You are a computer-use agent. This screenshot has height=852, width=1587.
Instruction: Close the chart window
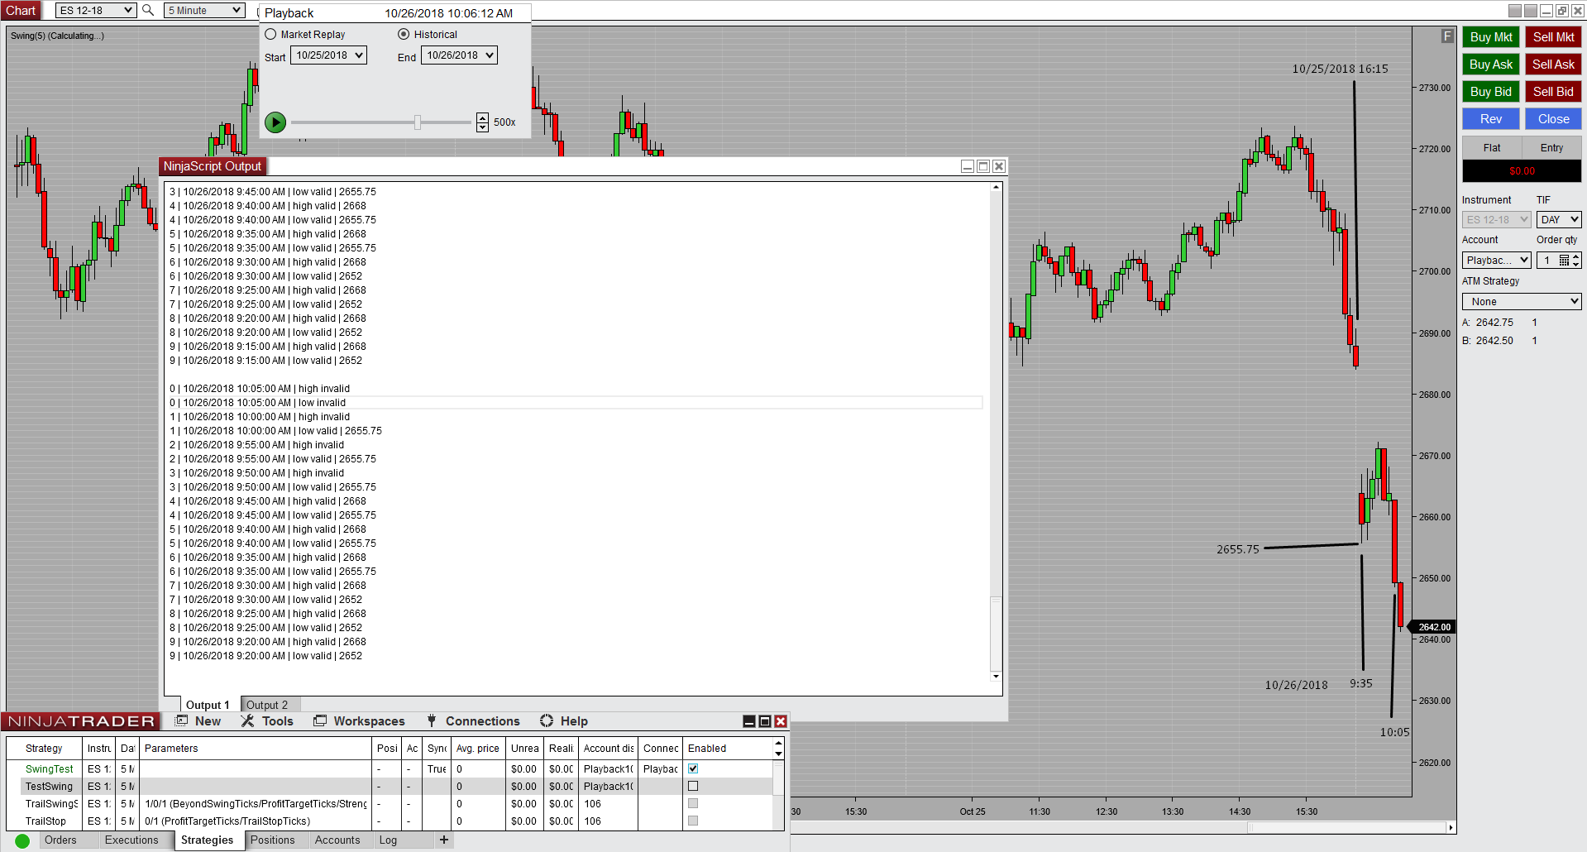[1578, 11]
